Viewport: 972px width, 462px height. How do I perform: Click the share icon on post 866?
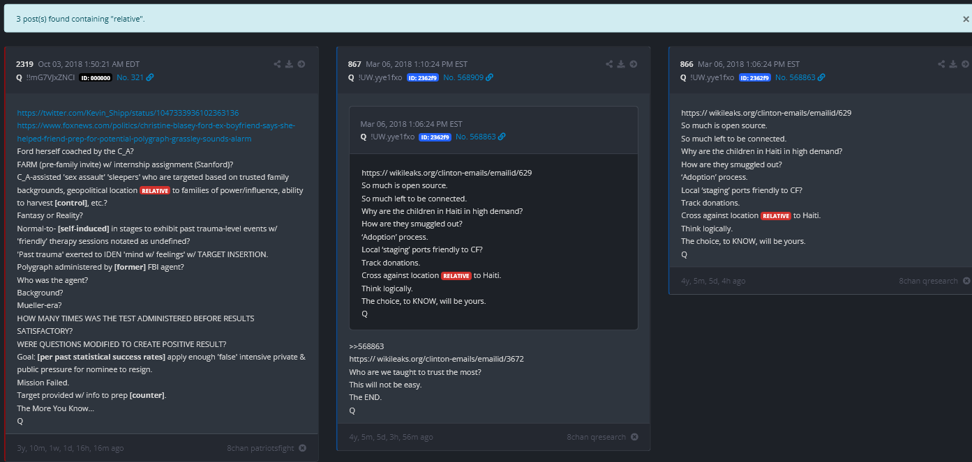click(941, 64)
